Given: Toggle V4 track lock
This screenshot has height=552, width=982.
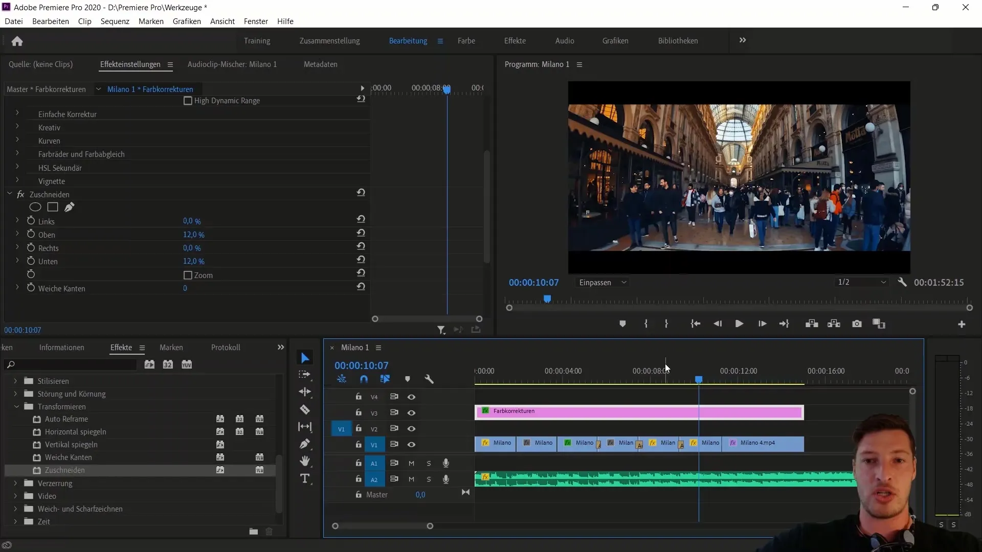Looking at the screenshot, I should point(359,396).
